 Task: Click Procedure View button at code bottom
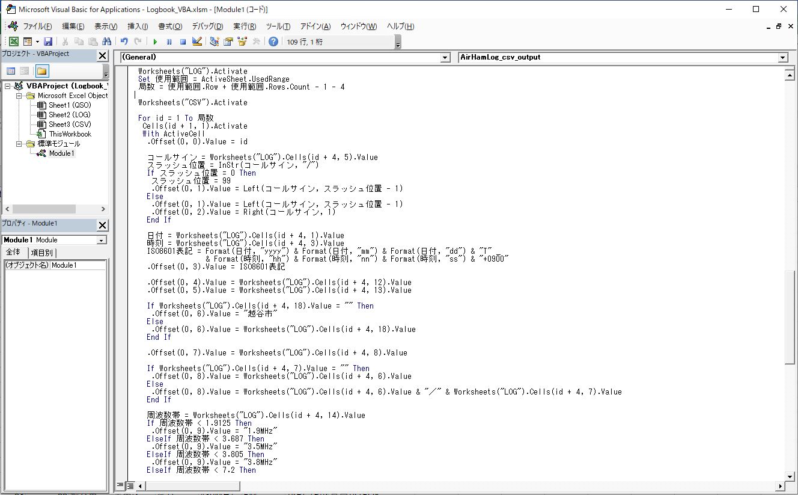click(120, 485)
